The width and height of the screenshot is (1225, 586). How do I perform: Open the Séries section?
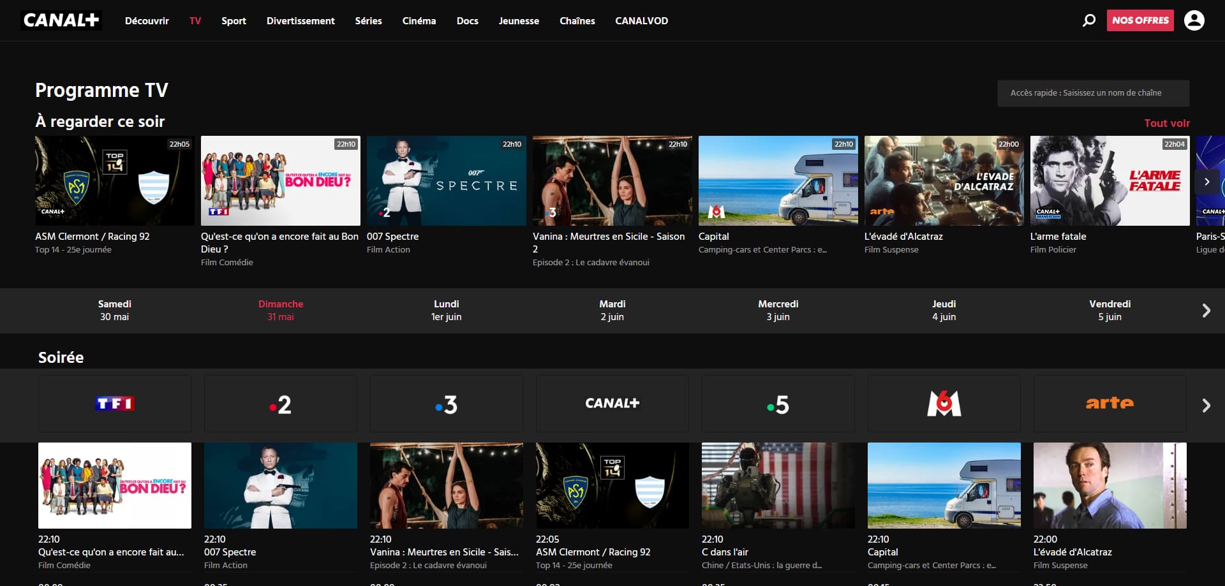(x=368, y=20)
